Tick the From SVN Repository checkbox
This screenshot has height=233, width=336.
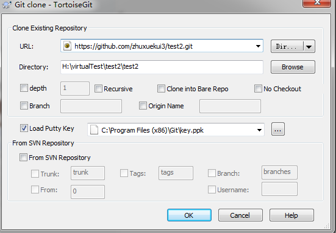(23, 157)
